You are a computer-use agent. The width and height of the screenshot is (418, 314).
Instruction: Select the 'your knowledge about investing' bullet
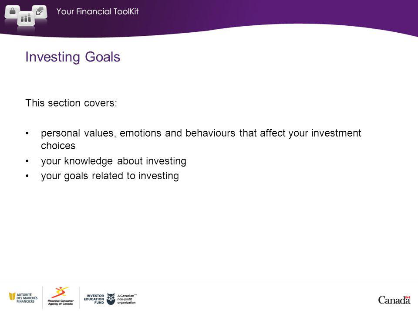point(114,161)
